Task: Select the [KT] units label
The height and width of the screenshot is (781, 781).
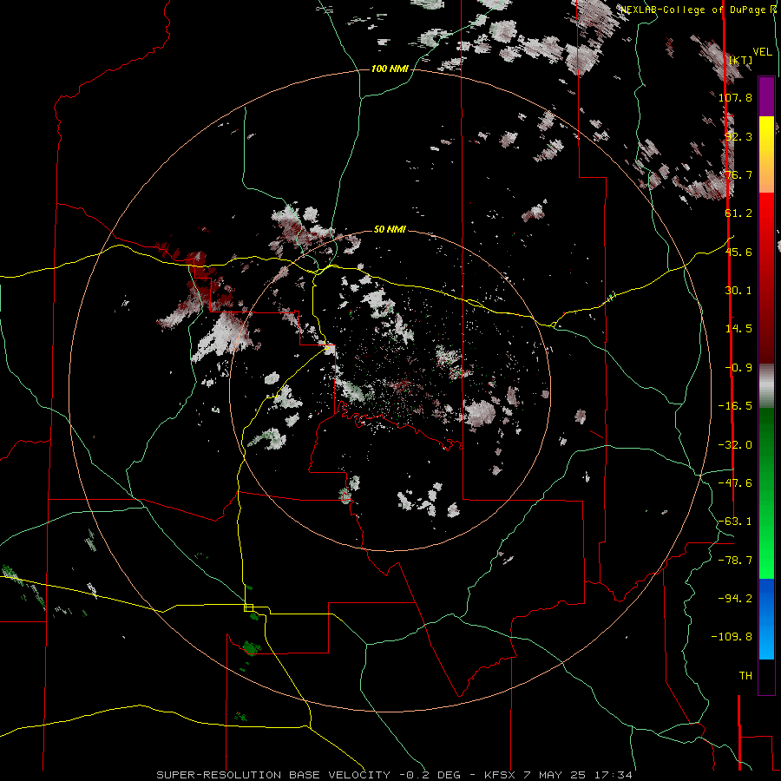Action: pyautogui.click(x=741, y=61)
